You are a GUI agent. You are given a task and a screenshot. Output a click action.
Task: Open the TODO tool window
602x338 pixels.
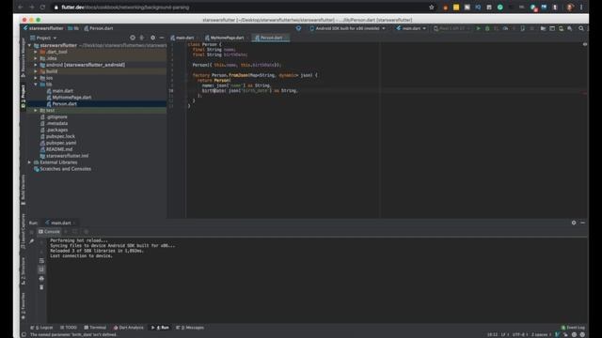click(69, 328)
